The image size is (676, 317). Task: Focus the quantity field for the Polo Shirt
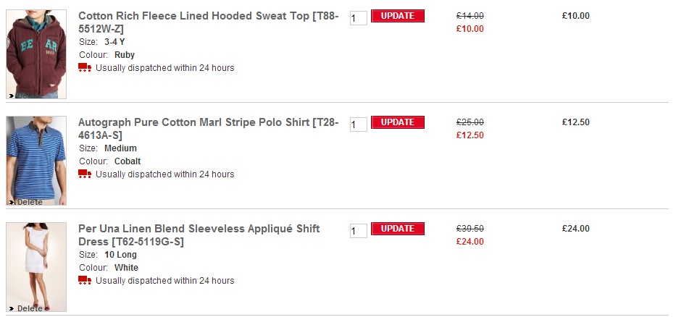[358, 124]
